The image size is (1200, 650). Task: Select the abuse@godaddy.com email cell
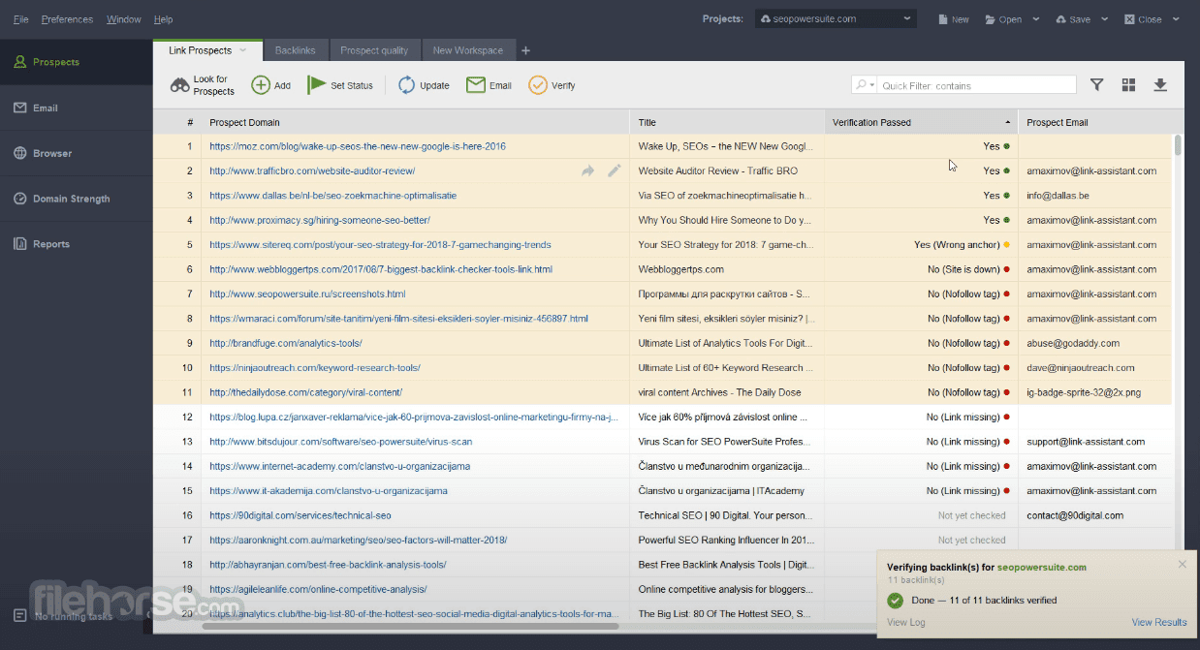(1095, 343)
